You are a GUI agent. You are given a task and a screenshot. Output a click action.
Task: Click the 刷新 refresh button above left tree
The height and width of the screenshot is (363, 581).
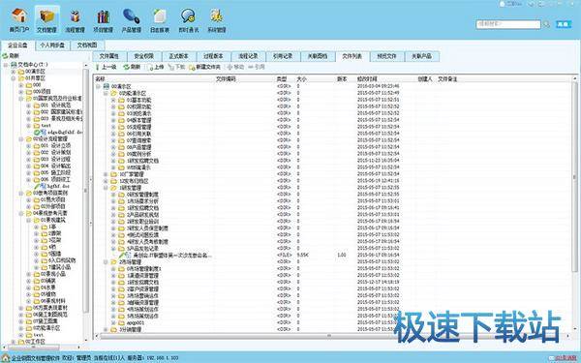pos(11,56)
